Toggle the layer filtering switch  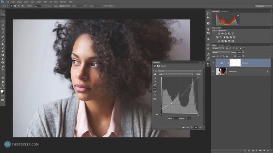(x=244, y=48)
